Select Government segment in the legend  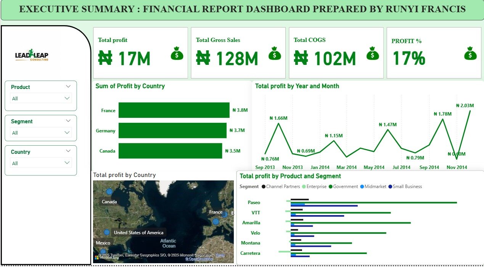344,187
